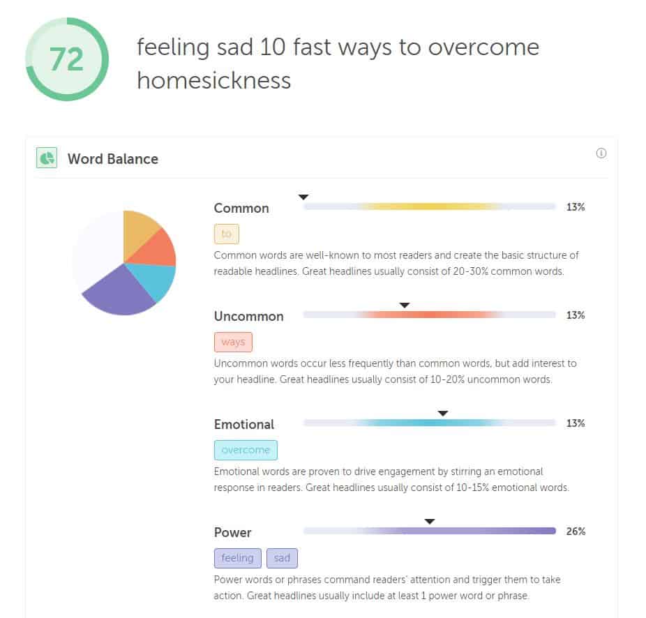Open the Word Balance info icon
This screenshot has height=618, width=646.
point(601,153)
